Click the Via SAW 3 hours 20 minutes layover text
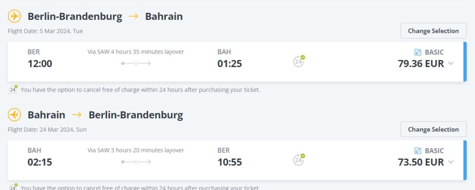The width and height of the screenshot is (475, 190). point(136,150)
